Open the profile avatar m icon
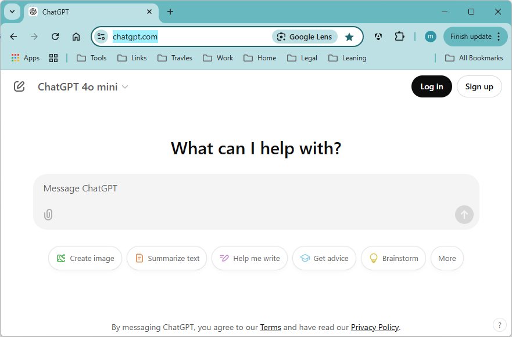The image size is (512, 337). point(431,37)
